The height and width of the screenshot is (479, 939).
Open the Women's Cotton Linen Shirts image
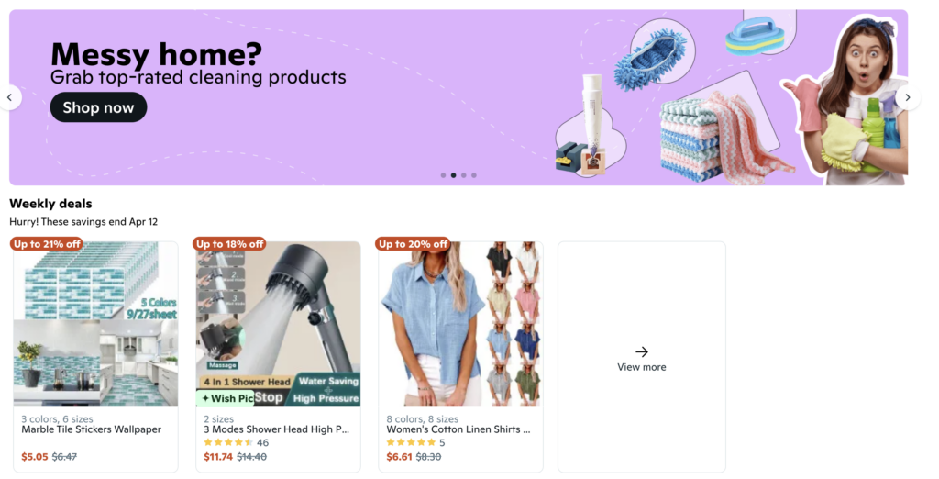(460, 324)
